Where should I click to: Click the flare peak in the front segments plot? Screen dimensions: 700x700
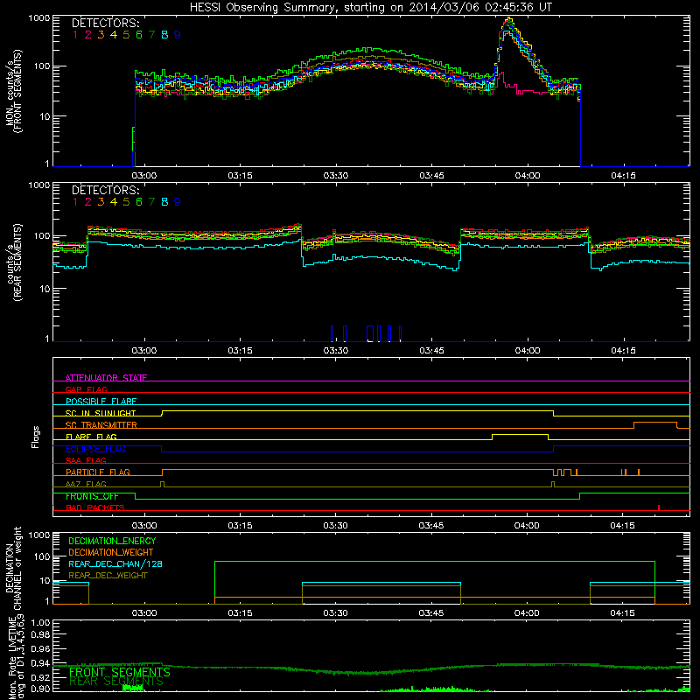(x=509, y=20)
